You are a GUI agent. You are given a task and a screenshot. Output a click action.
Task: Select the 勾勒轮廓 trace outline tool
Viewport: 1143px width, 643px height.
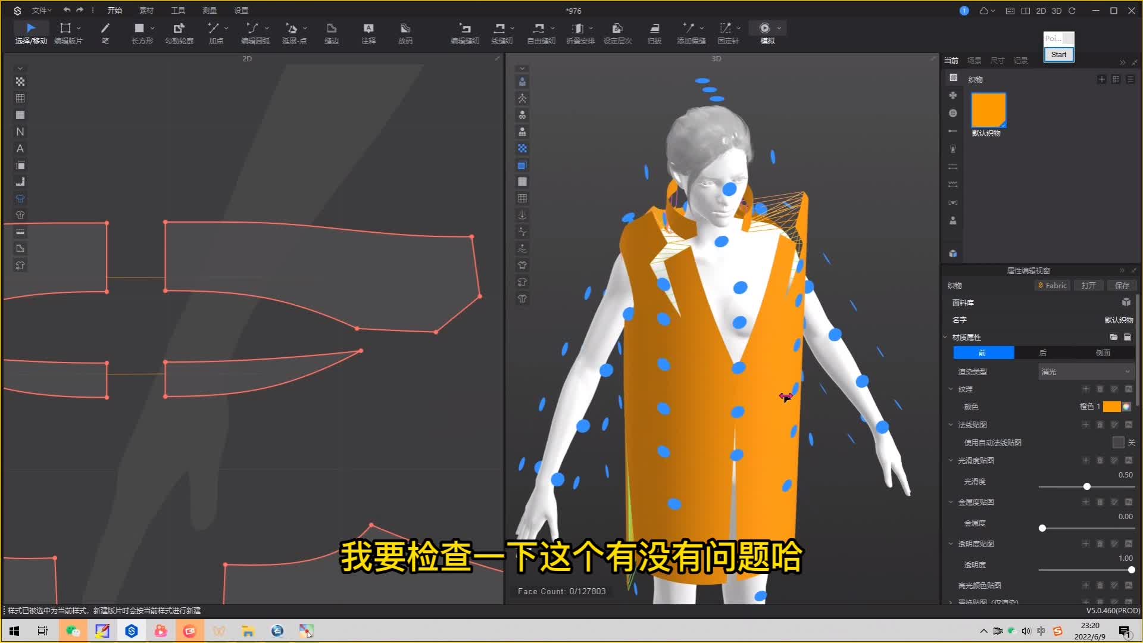[x=179, y=33]
